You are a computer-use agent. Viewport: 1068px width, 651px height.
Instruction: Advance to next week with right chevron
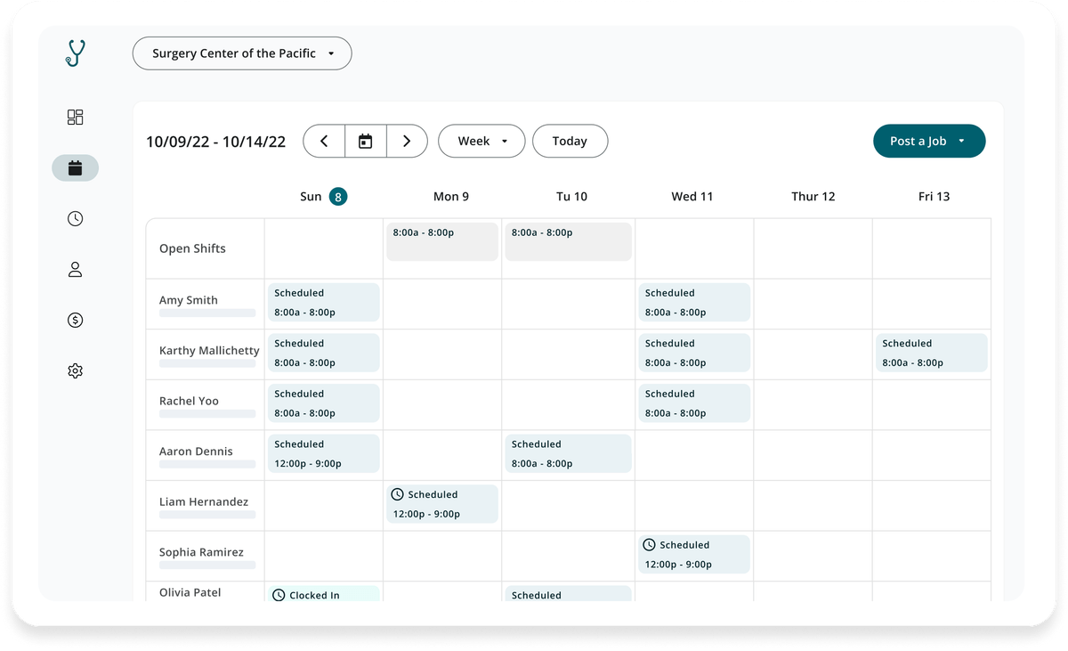pyautogui.click(x=407, y=142)
